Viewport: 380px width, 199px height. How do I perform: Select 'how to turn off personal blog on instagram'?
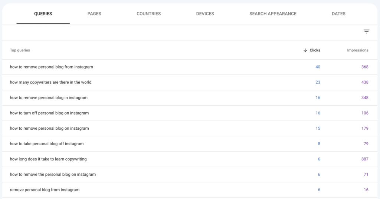[x=49, y=113]
